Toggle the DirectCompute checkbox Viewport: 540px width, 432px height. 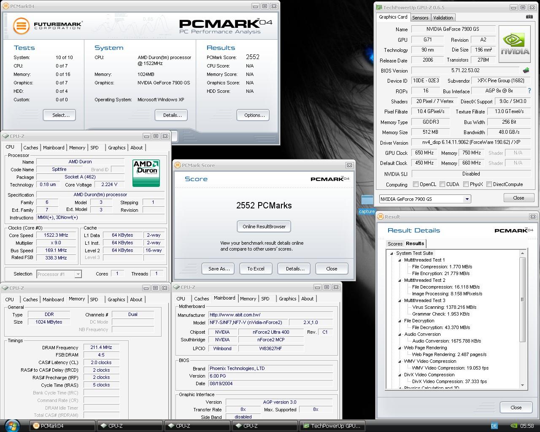[x=489, y=184]
